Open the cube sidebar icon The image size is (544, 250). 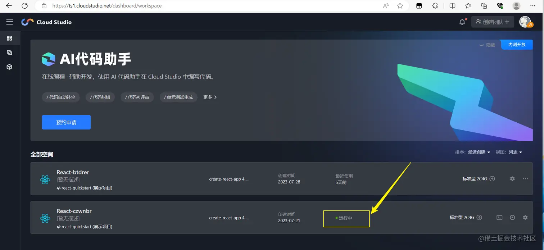[x=9, y=67]
